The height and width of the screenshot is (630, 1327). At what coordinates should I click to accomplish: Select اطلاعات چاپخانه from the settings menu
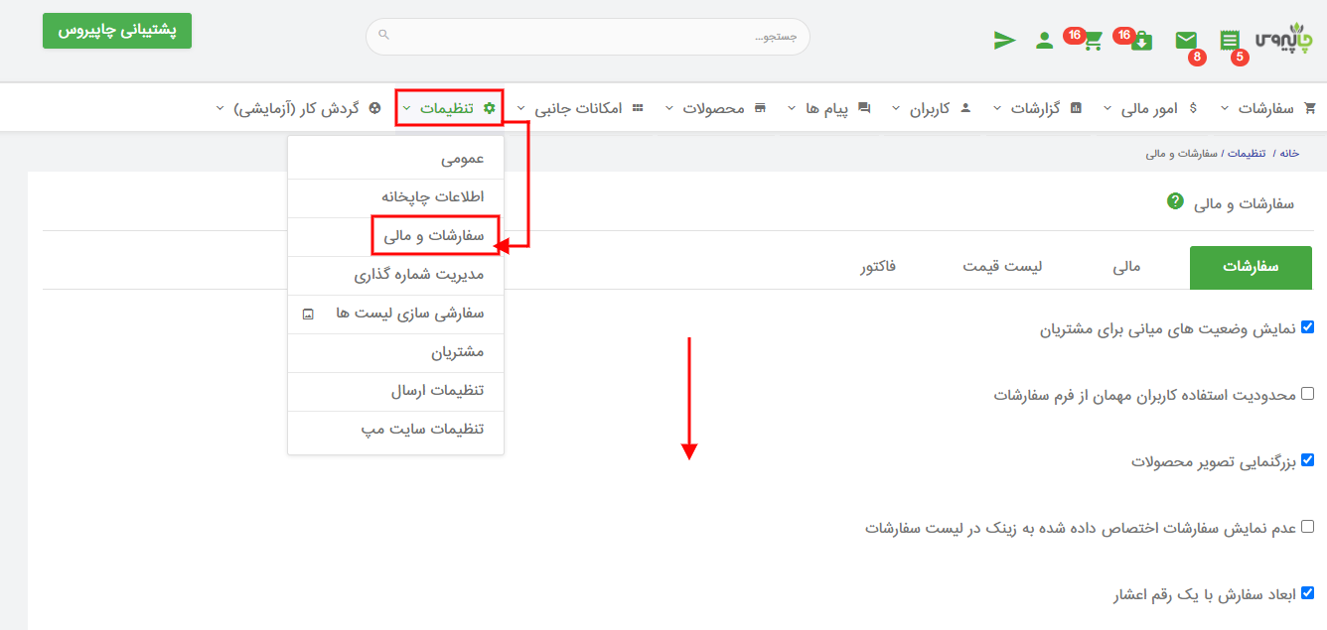point(395,196)
